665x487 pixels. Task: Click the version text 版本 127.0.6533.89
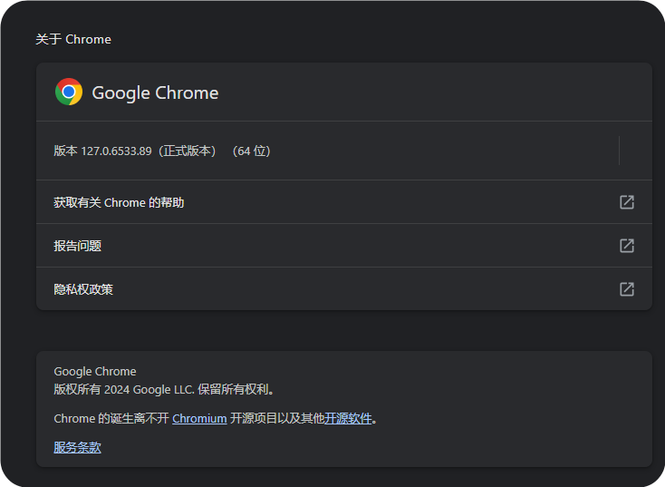102,151
